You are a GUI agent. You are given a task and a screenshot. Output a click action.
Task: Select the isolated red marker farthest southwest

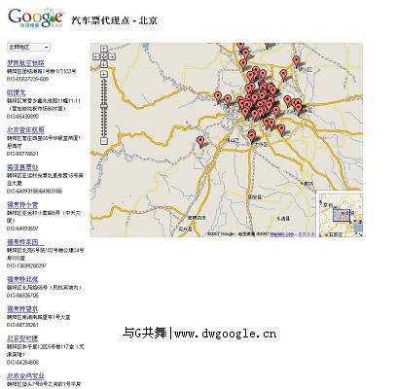click(200, 142)
